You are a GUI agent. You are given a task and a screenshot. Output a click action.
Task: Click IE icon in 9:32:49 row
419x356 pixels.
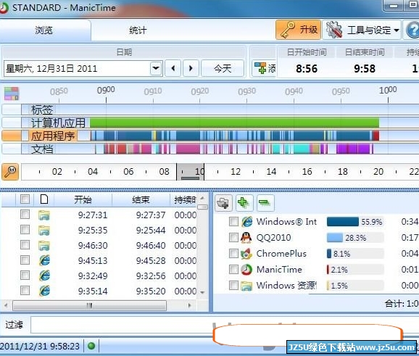tap(44, 276)
